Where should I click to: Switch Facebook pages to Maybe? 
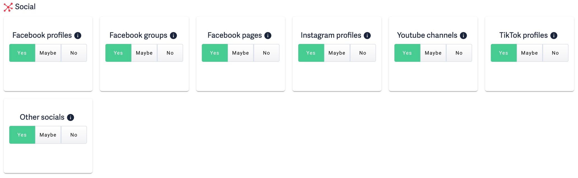point(240,53)
